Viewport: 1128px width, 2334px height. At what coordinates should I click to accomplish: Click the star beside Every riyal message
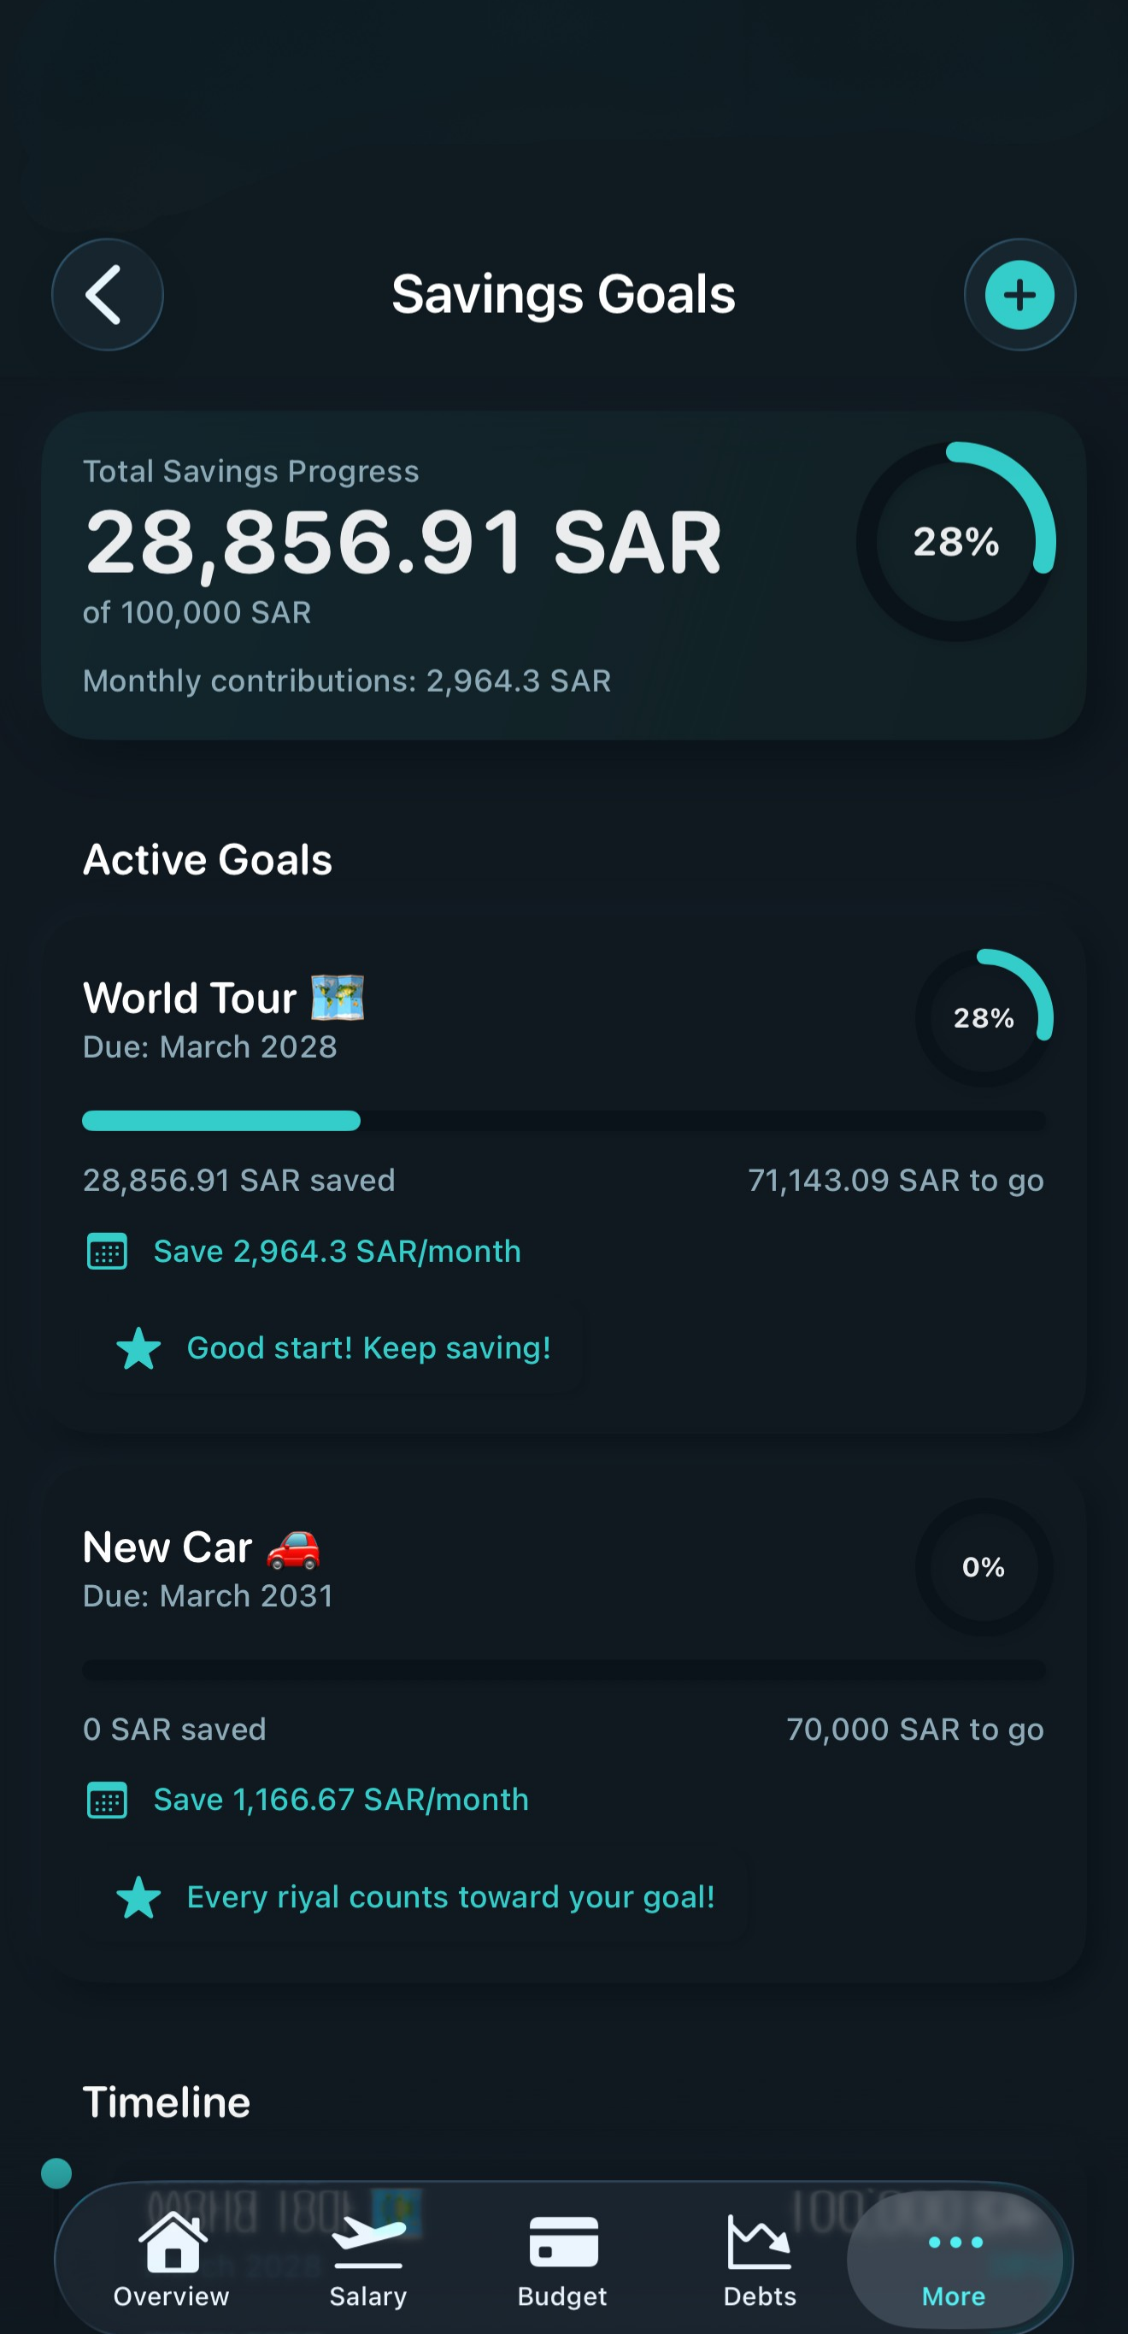pyautogui.click(x=138, y=1897)
